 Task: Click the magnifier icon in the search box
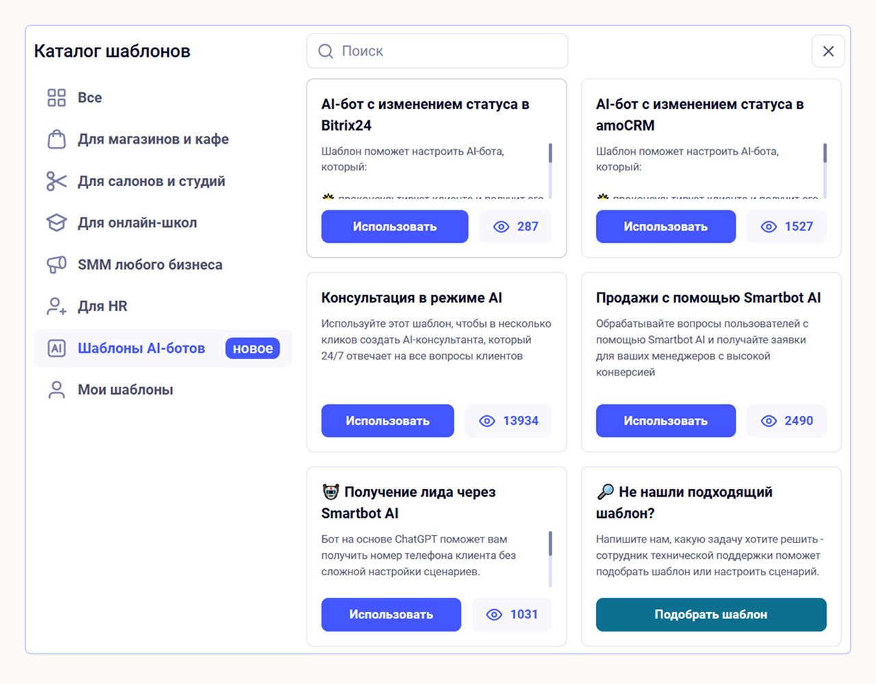(326, 51)
